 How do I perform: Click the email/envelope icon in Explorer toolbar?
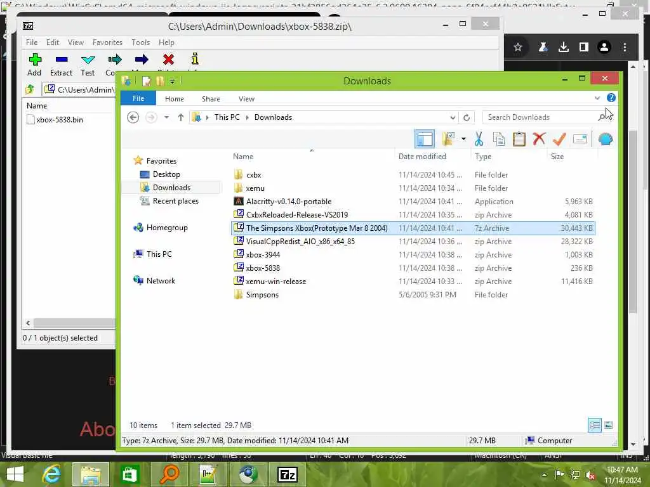580,139
